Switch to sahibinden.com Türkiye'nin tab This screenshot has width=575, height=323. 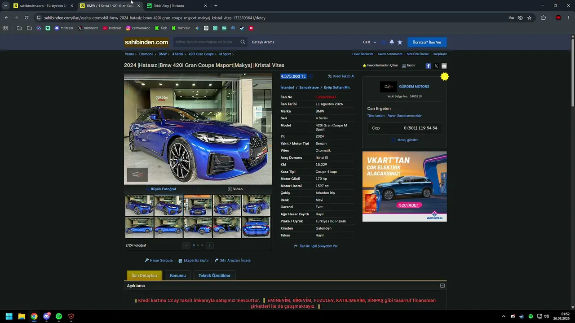point(43,6)
